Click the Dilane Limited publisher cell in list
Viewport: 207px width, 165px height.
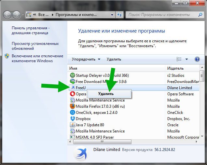[x=180, y=88]
